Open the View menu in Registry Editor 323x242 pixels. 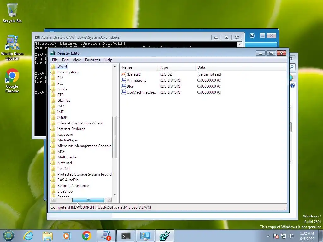tap(77, 60)
